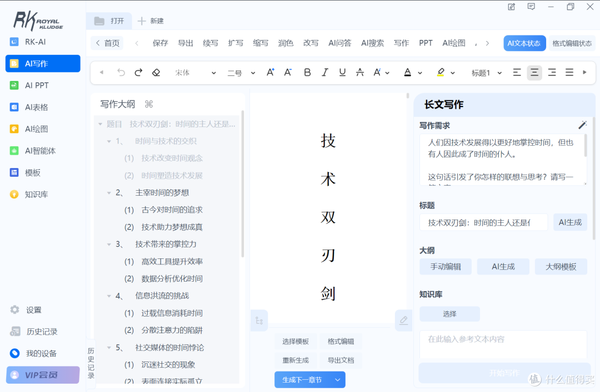
Task: Open 生成下一章节 dropdown arrow
Action: tap(338, 380)
